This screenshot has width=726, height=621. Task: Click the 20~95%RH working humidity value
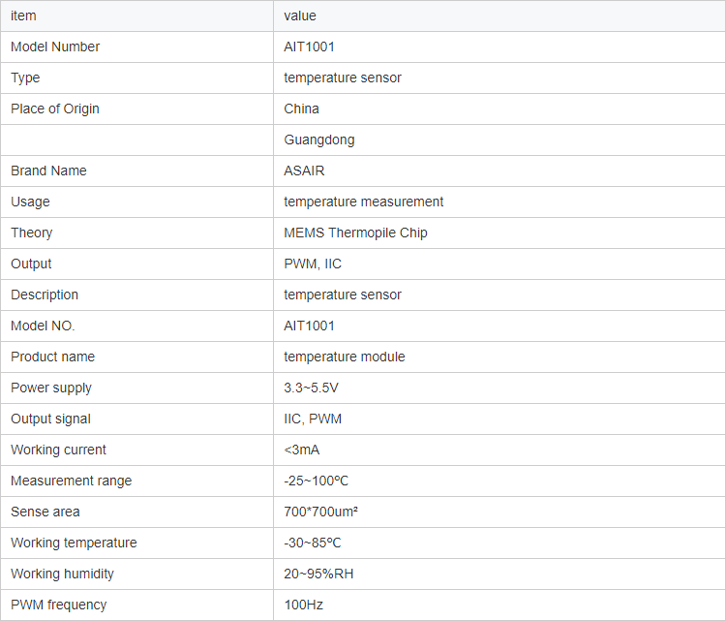pyautogui.click(x=318, y=574)
